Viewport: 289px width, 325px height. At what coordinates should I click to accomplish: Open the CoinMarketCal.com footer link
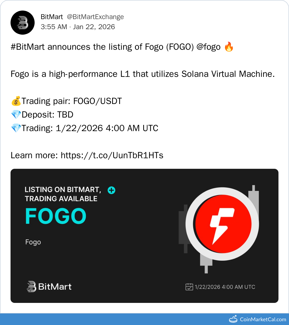click(x=263, y=319)
